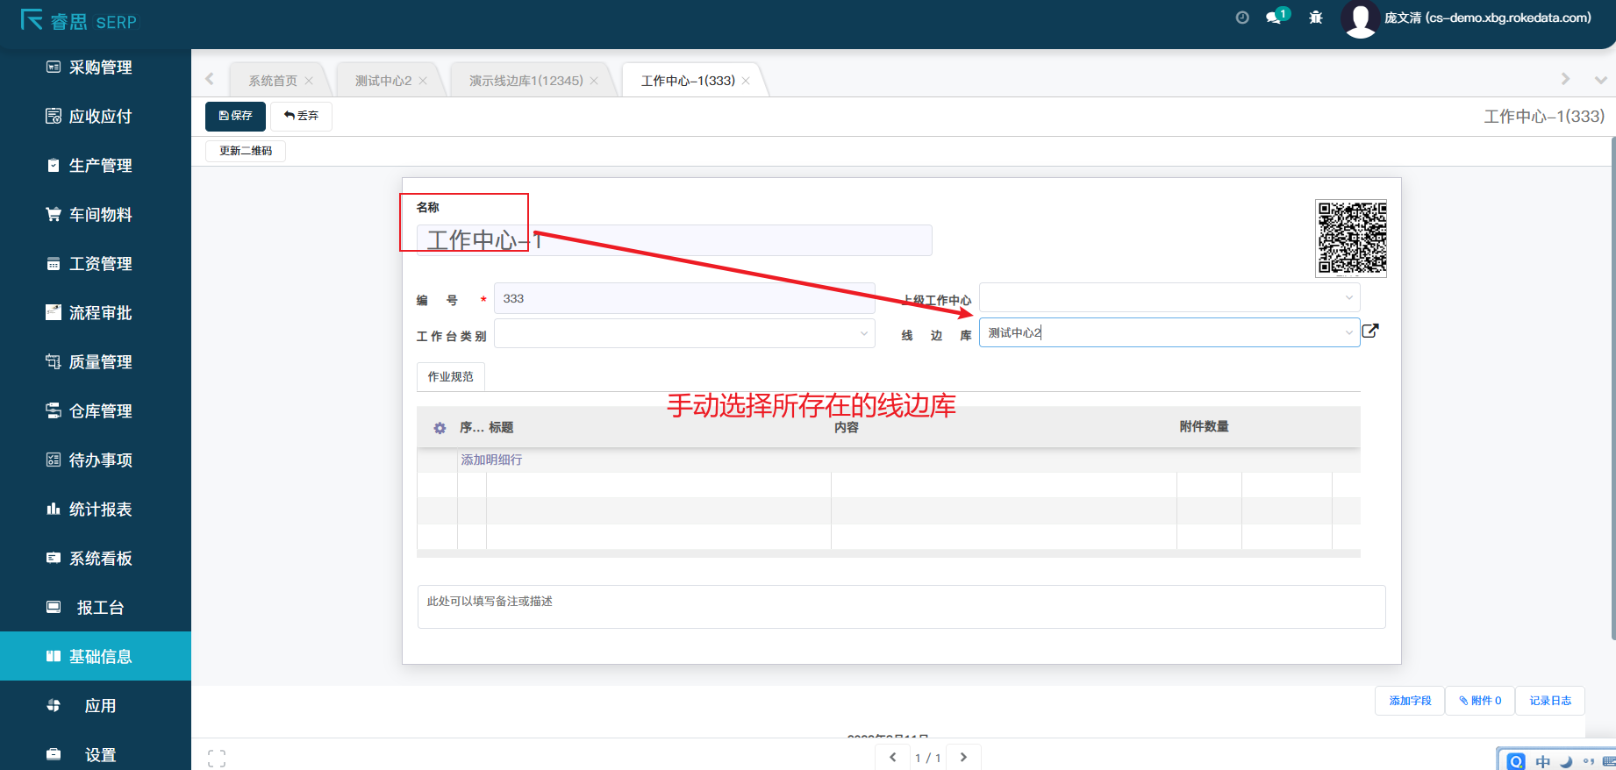This screenshot has height=770, width=1616.
Task: Click the user avatar icon
Action: click(x=1360, y=19)
